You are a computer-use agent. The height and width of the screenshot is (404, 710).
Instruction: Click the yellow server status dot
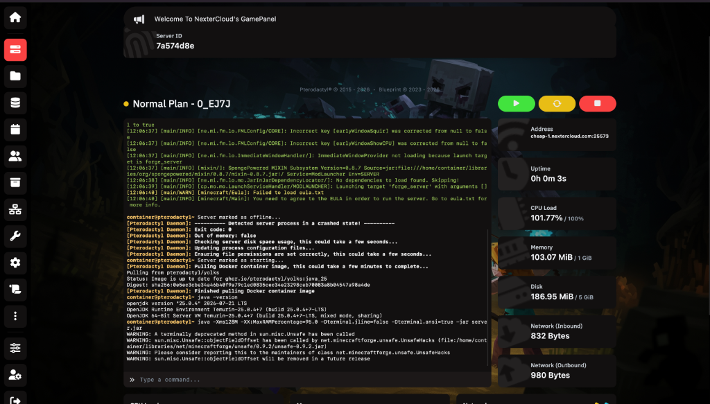click(x=126, y=104)
